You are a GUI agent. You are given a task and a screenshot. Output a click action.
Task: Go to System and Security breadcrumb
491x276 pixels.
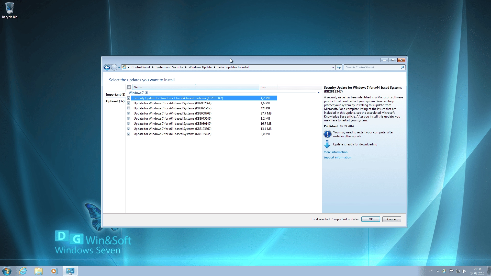tap(169, 67)
